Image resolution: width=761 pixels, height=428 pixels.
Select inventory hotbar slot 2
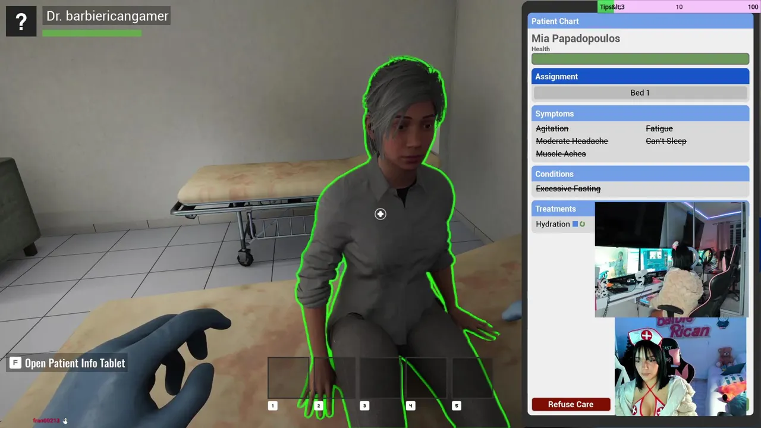click(x=335, y=377)
